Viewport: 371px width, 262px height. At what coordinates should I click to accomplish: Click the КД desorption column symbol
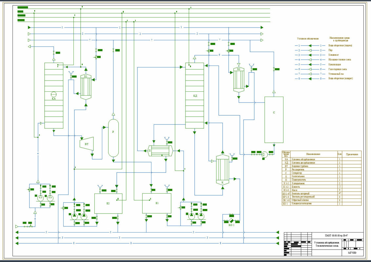tap(194, 96)
